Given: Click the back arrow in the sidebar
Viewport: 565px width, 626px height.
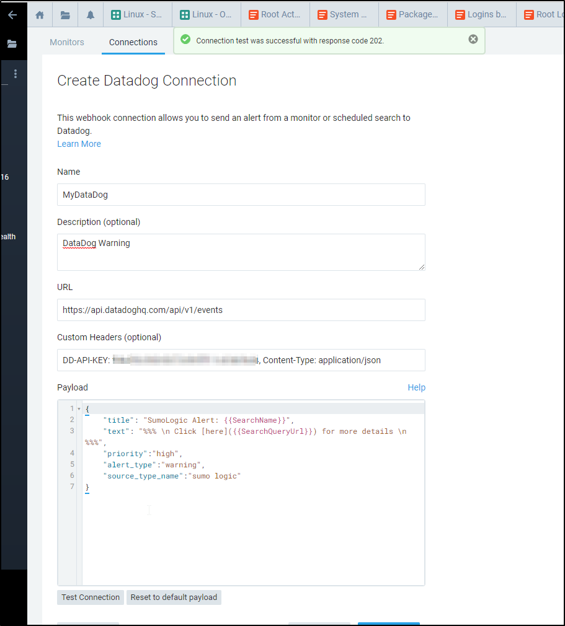Looking at the screenshot, I should coord(12,15).
